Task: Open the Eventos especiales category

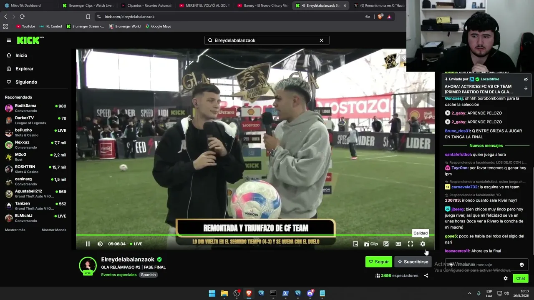Action: tap(119, 275)
